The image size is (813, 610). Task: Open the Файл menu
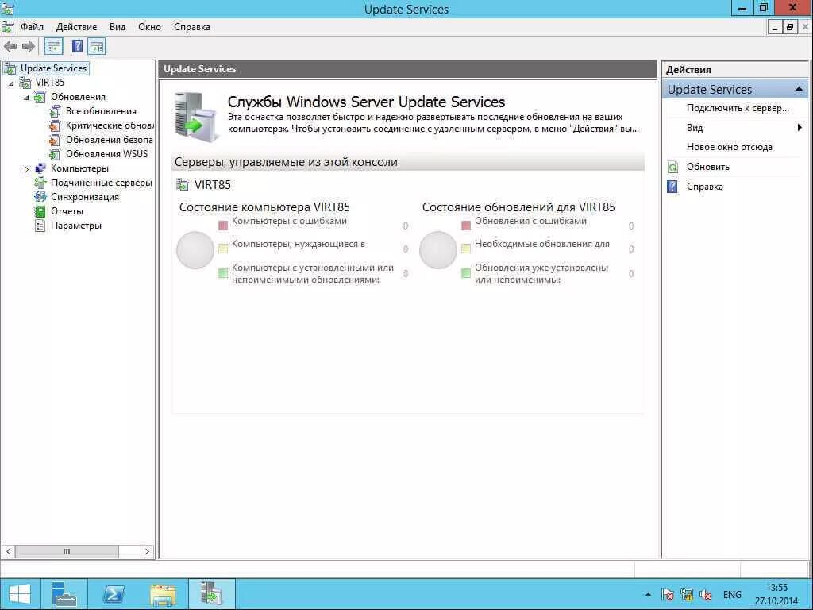pos(32,27)
